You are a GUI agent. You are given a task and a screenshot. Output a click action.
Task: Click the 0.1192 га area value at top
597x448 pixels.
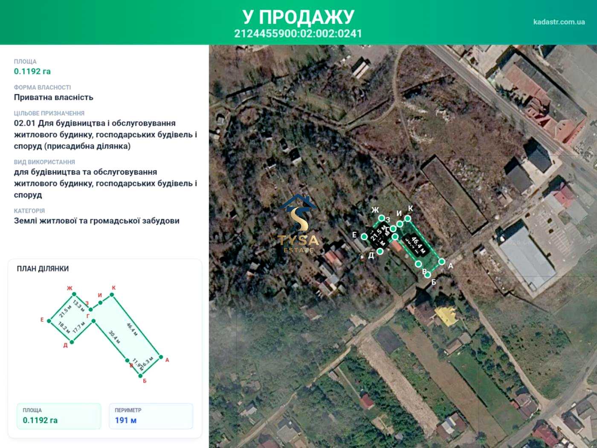coord(32,71)
